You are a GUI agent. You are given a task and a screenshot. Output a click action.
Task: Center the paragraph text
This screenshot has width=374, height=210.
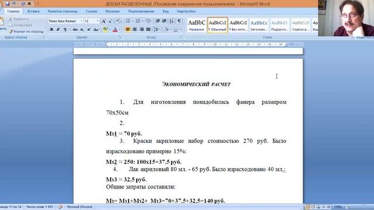pyautogui.click(x=135, y=30)
